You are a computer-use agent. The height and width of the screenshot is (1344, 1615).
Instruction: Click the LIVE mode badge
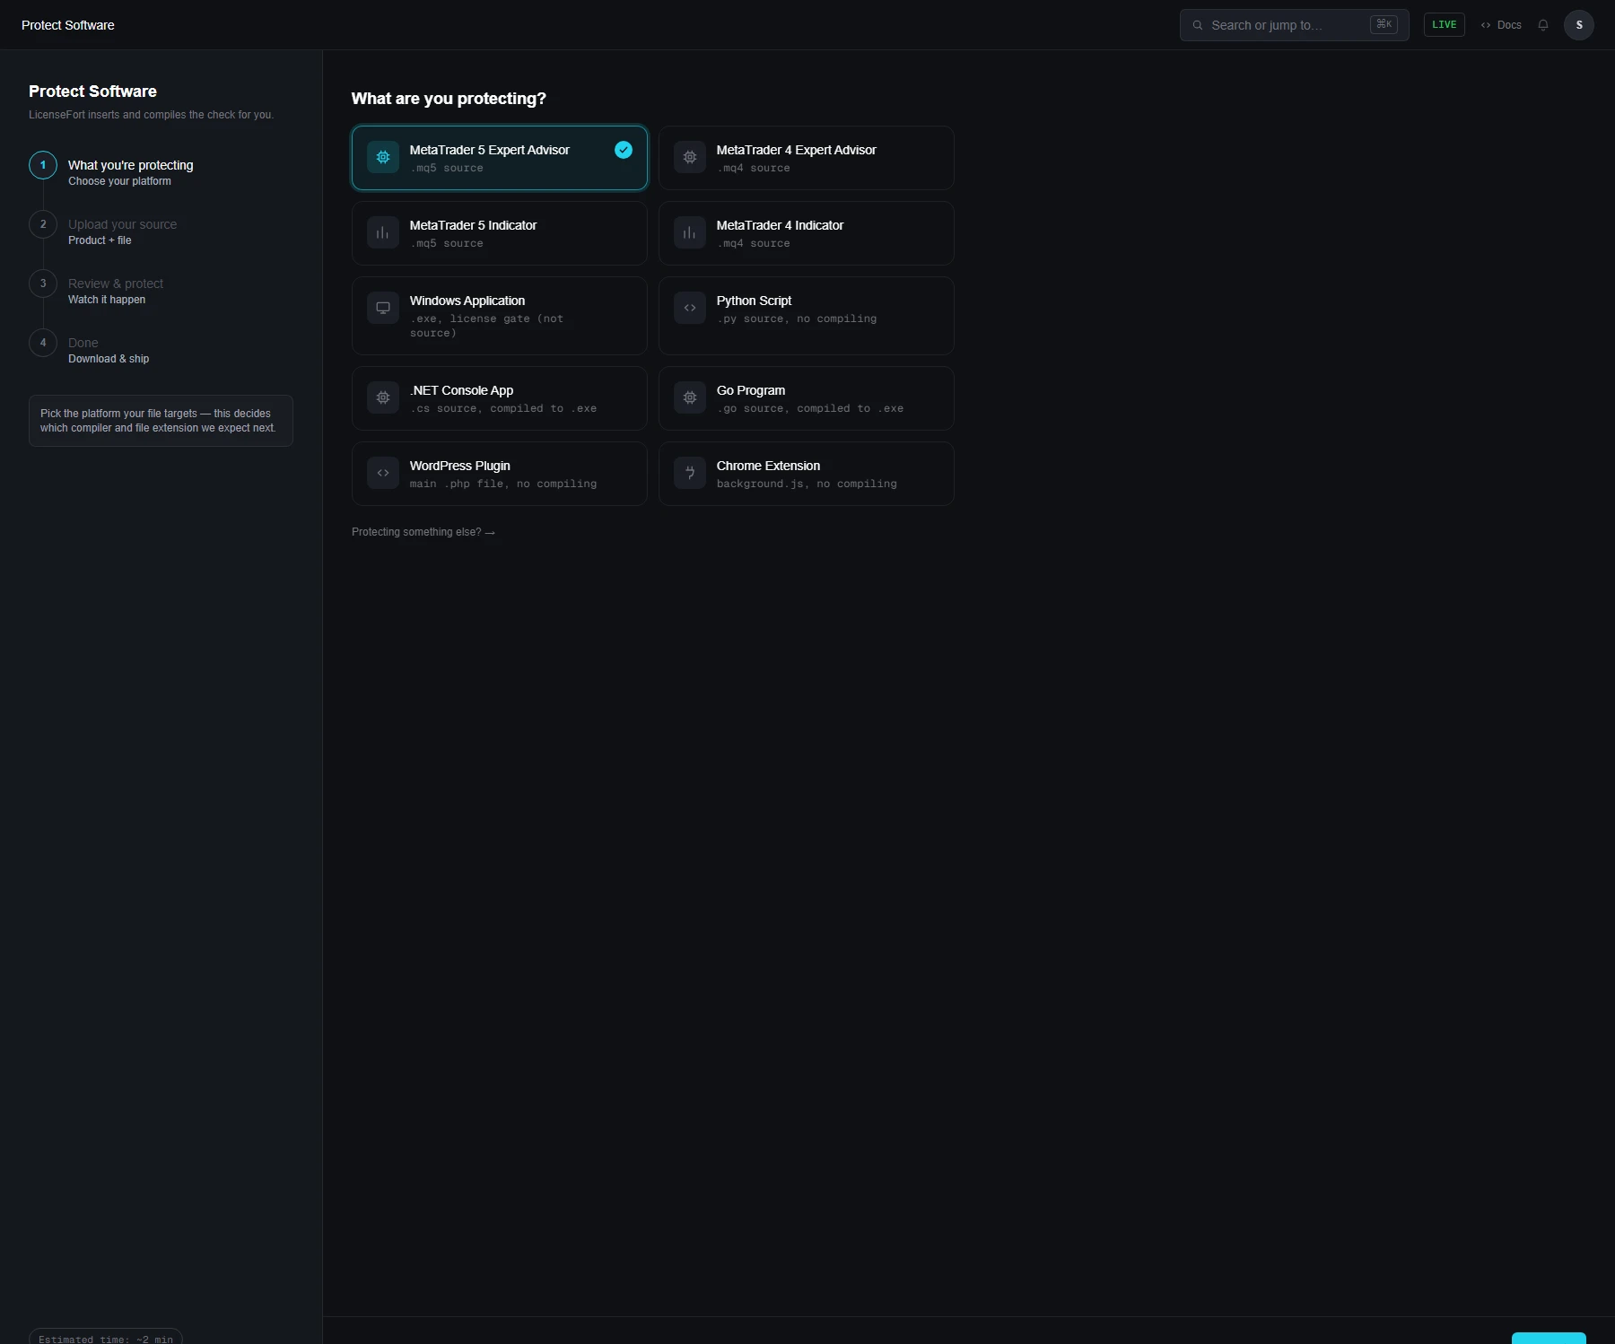(x=1445, y=25)
